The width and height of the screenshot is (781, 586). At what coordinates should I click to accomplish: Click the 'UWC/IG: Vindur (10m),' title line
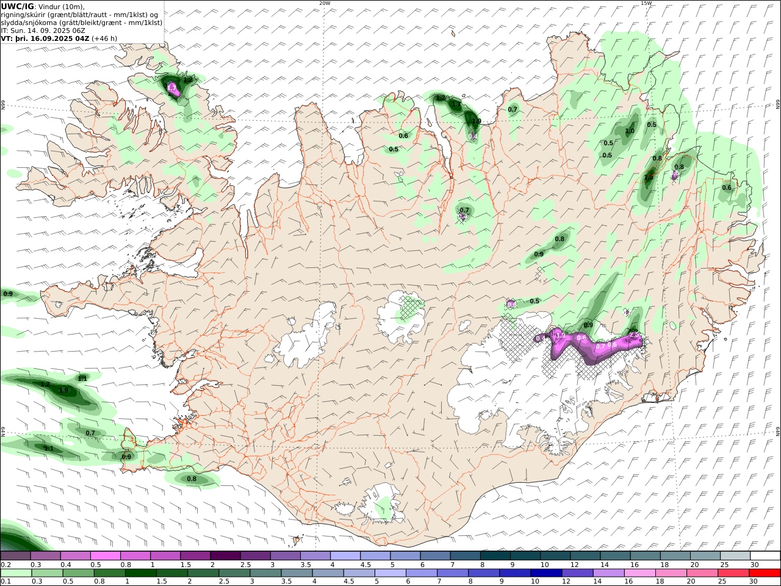[x=43, y=6]
